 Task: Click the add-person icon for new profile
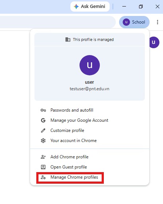click(43, 157)
